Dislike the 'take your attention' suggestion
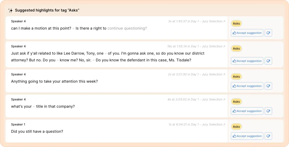The image size is (289, 147). tap(268, 86)
